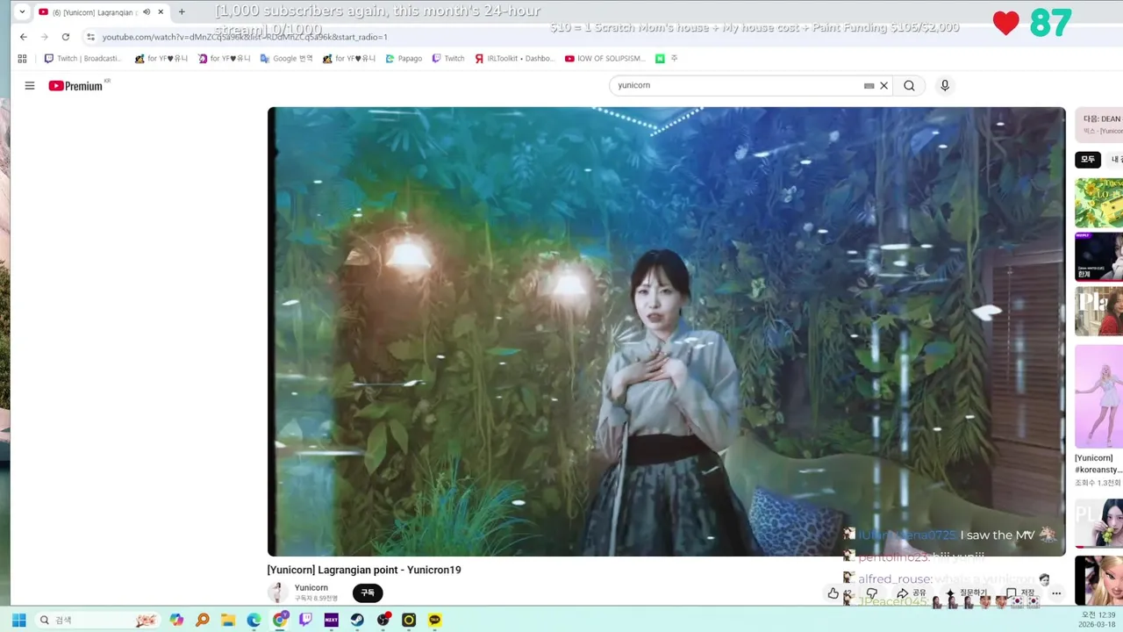Go to YouTube Premium home logo

click(77, 85)
